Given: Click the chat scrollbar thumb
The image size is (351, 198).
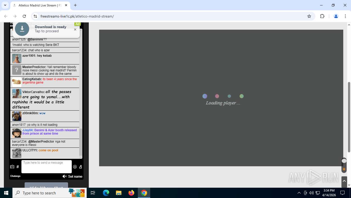Looking at the screenshot, I should pyautogui.click(x=81, y=142).
